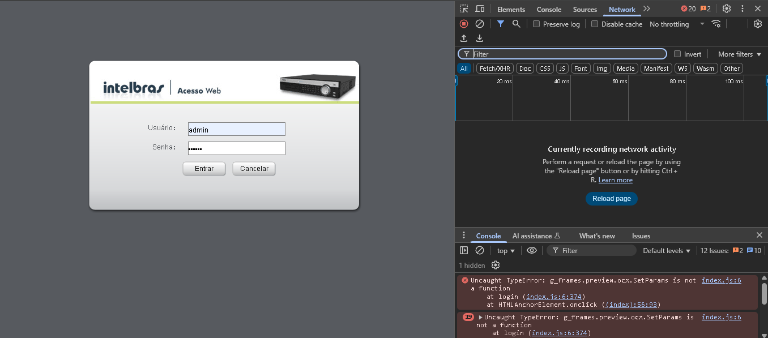Filter requests by JS type
This screenshot has height=338, width=768.
pos(562,69)
